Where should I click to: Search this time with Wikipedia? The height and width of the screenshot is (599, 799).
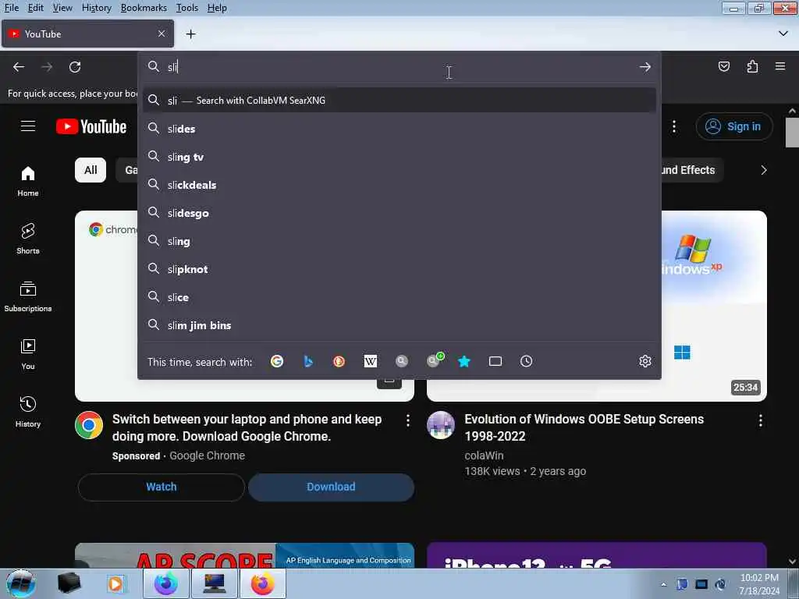pos(371,362)
